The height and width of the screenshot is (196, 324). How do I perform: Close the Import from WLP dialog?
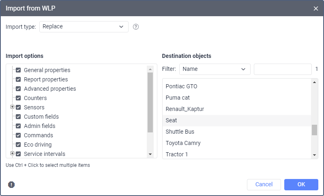(316, 8)
